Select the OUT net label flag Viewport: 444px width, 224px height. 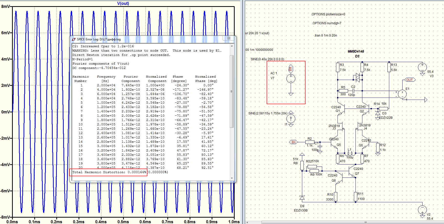tap(409, 80)
